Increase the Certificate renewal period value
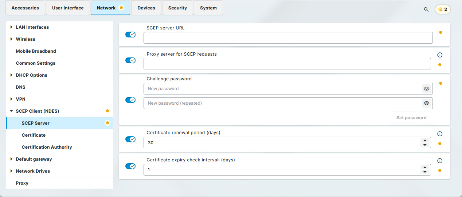 [x=424, y=140]
